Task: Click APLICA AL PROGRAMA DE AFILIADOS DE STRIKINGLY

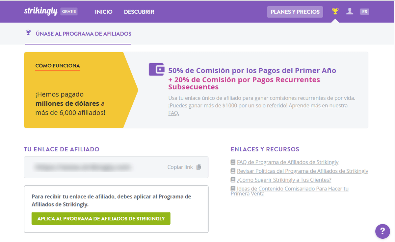Action: (x=100, y=218)
